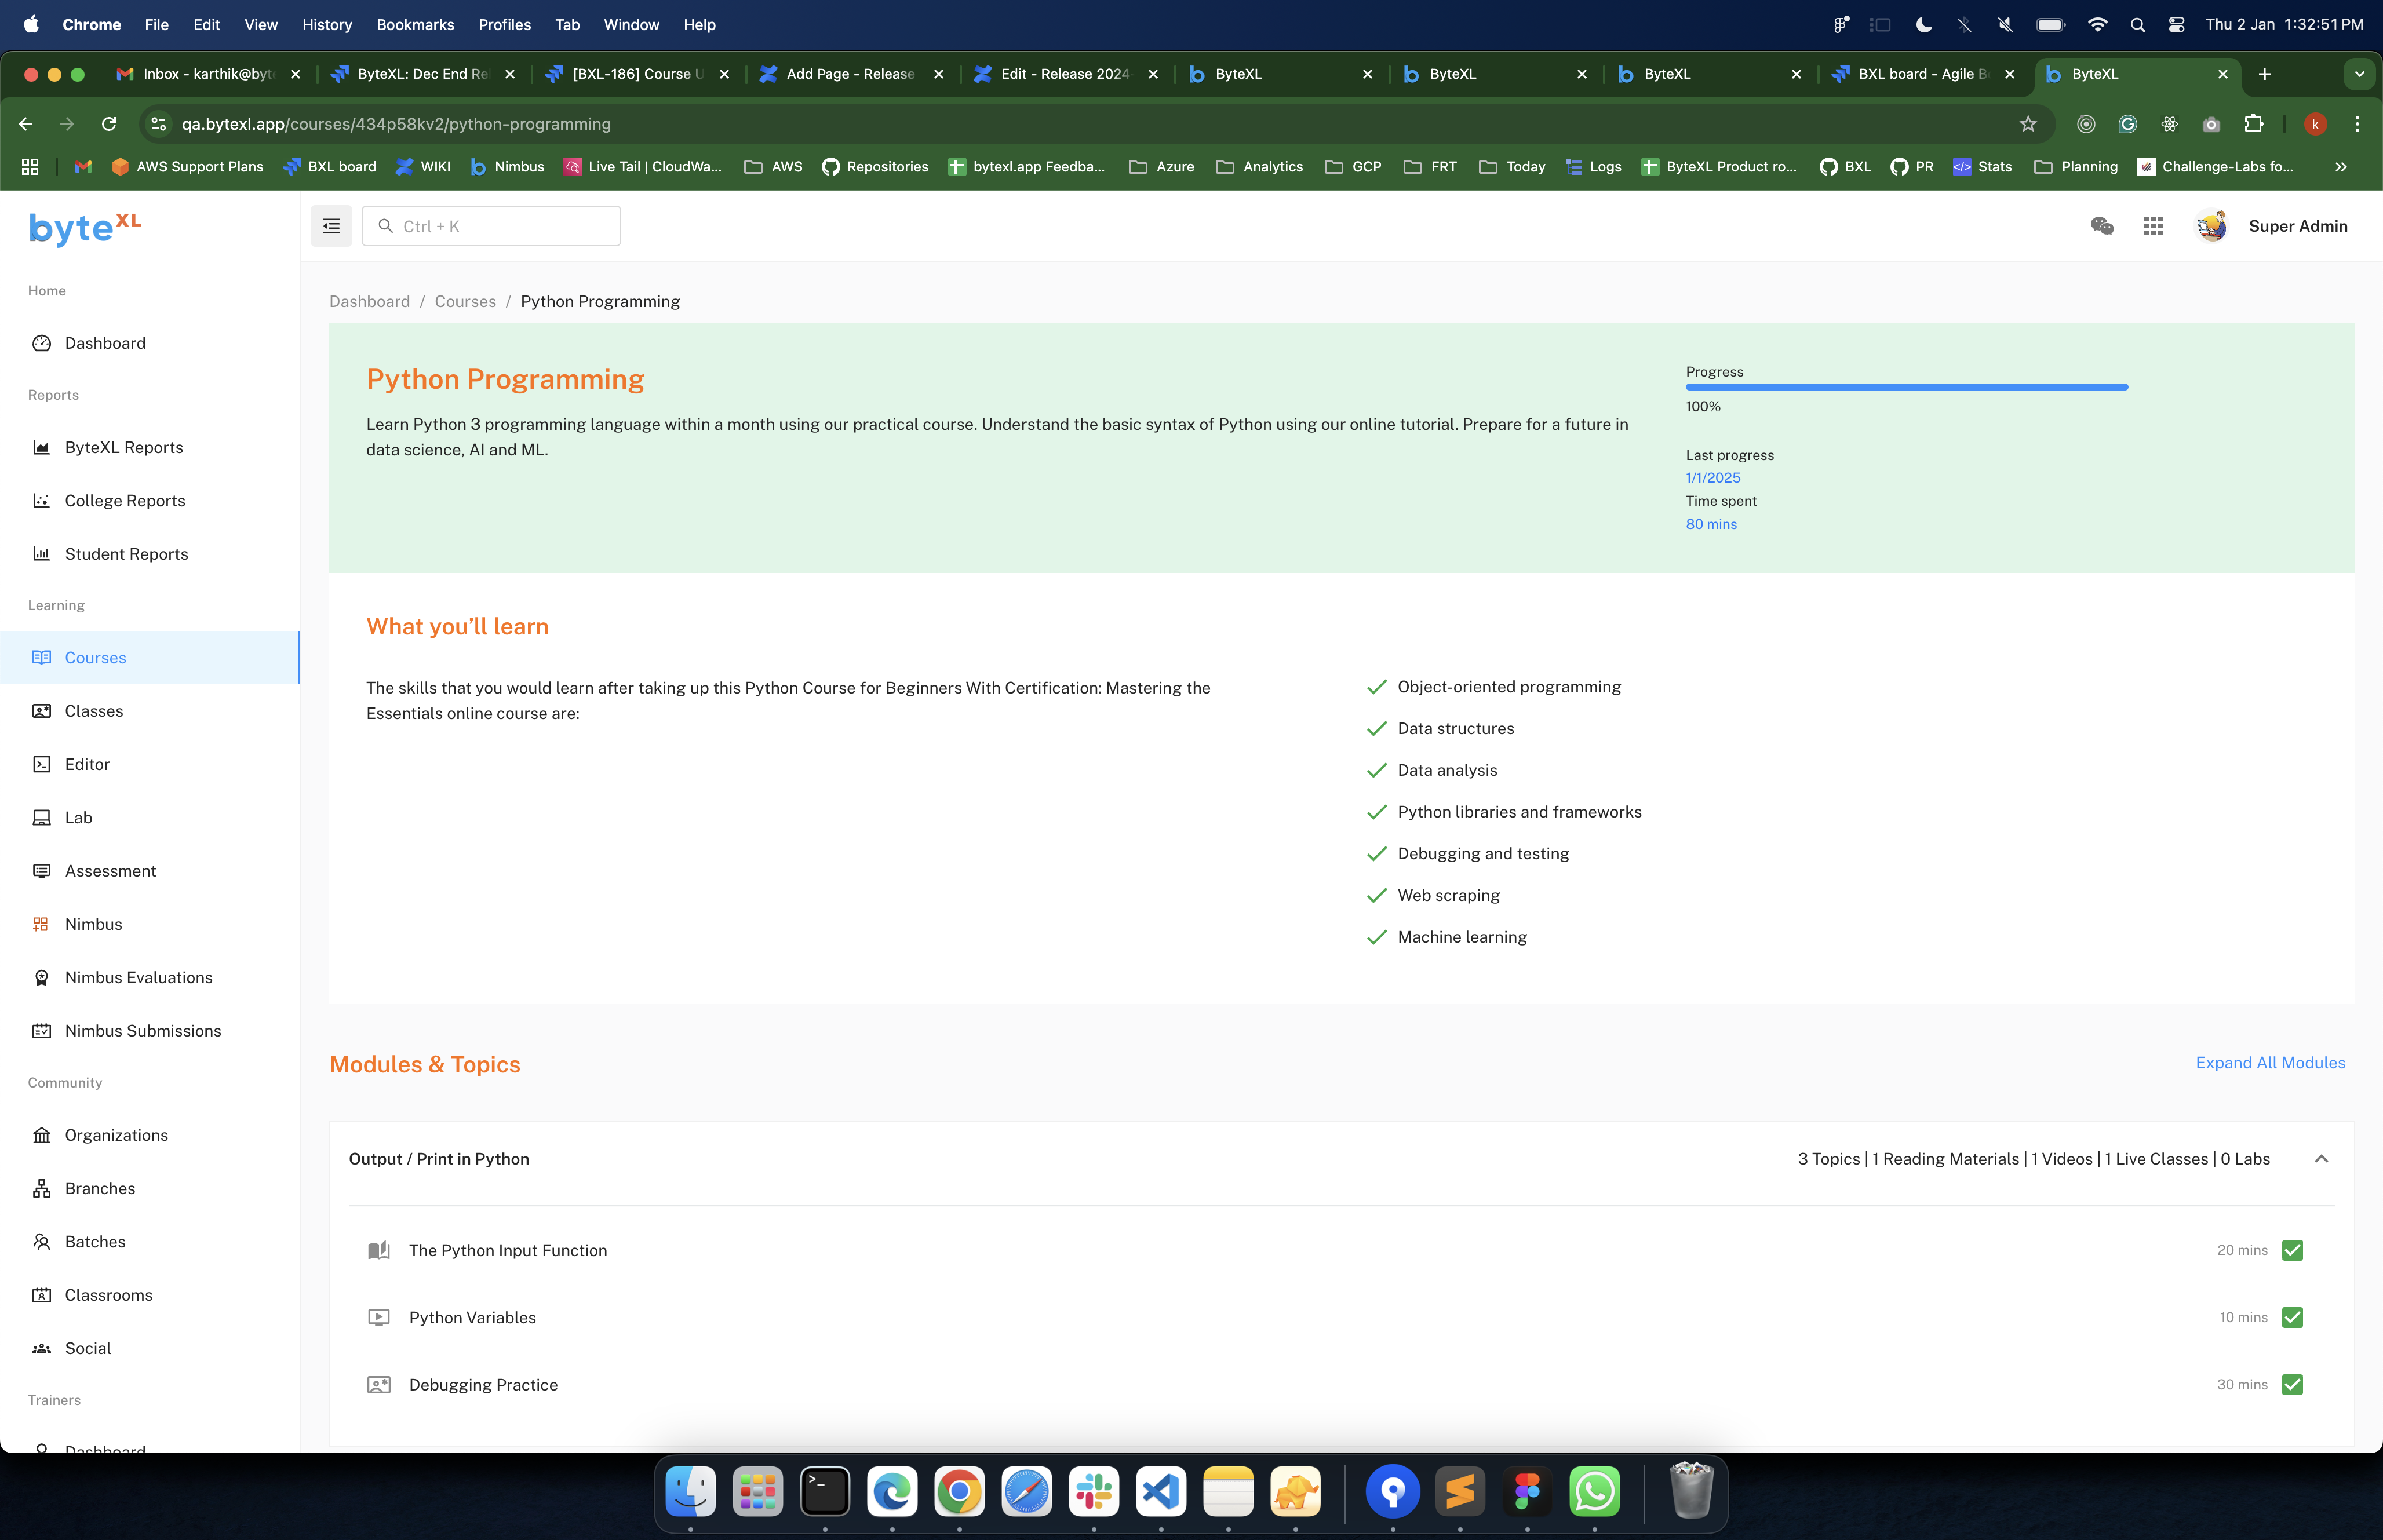
Task: Bookmark this page with star icon
Action: (x=2027, y=124)
